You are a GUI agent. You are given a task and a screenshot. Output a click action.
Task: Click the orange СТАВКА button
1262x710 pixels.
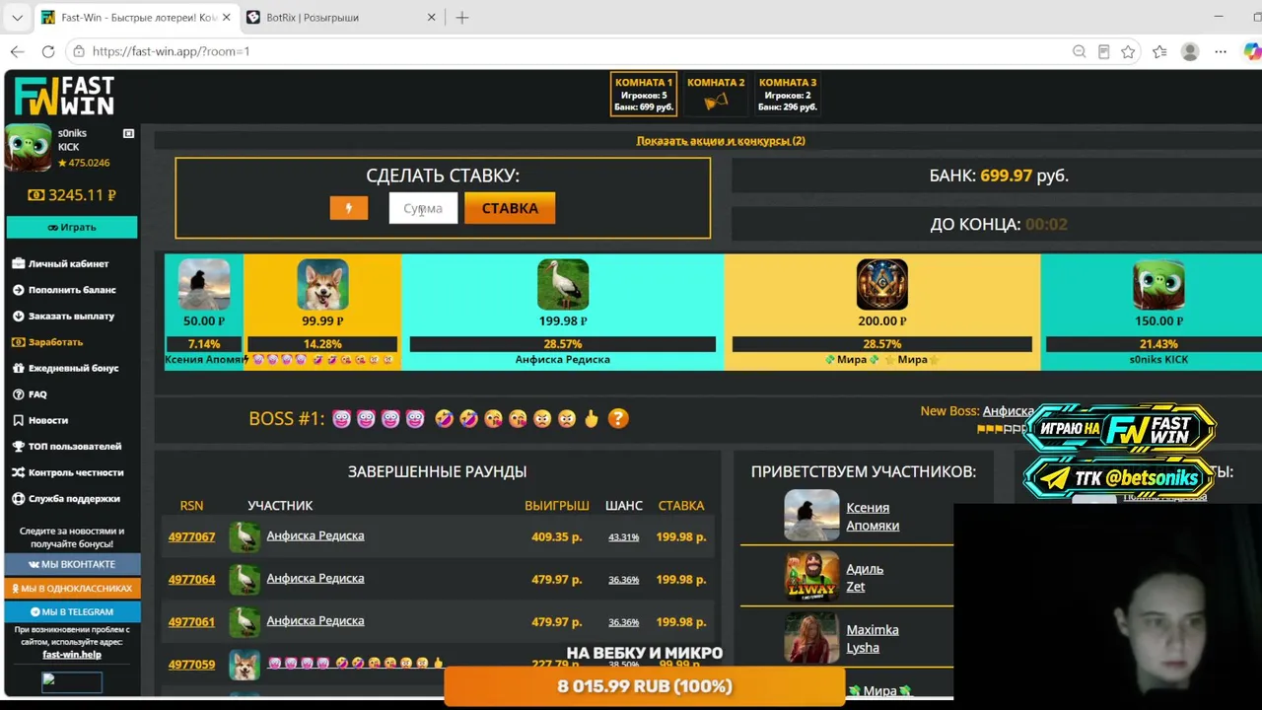[510, 208]
